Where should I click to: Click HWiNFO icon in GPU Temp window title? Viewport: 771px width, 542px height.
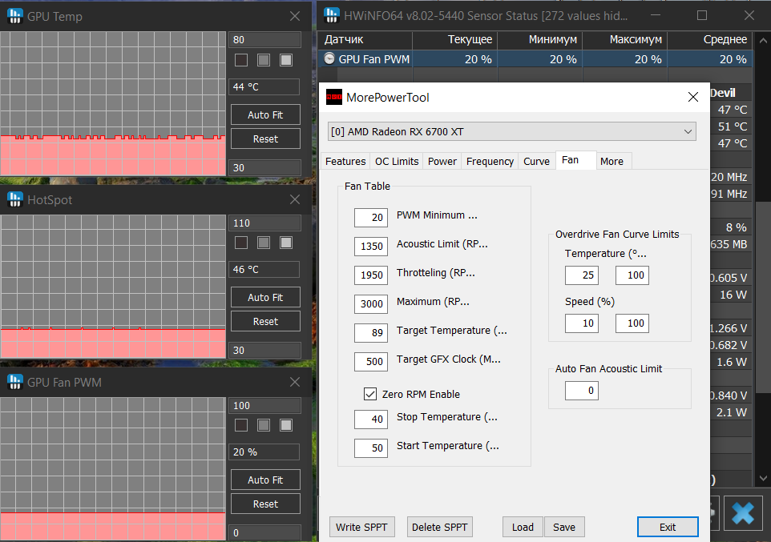pyautogui.click(x=14, y=16)
